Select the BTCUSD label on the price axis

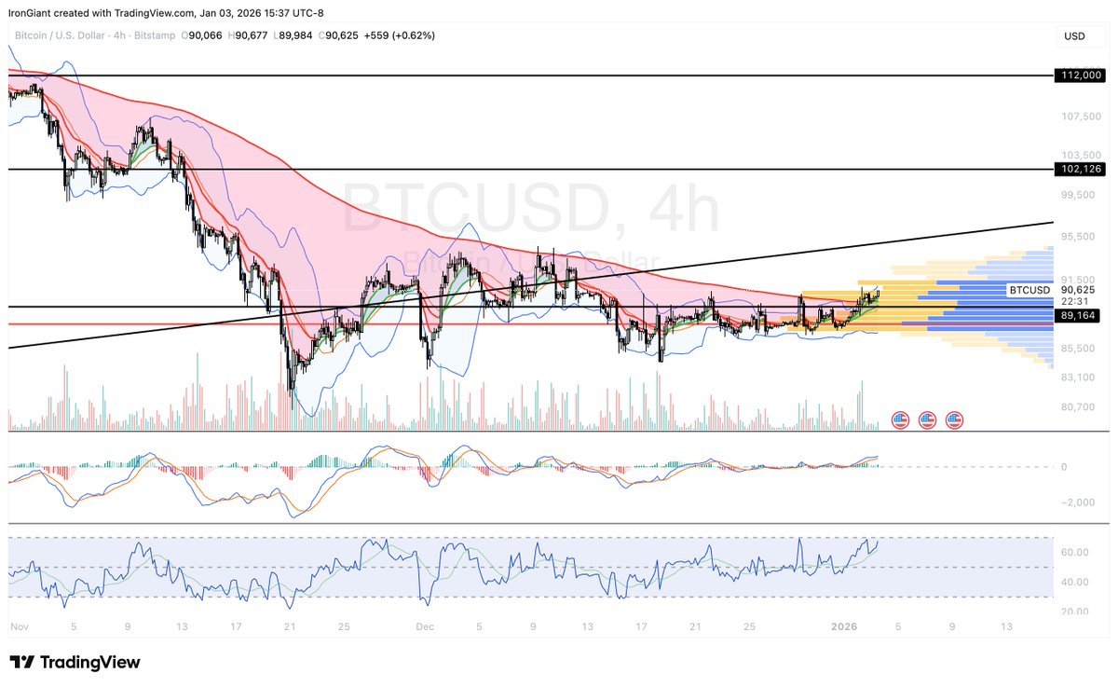pos(1028,290)
